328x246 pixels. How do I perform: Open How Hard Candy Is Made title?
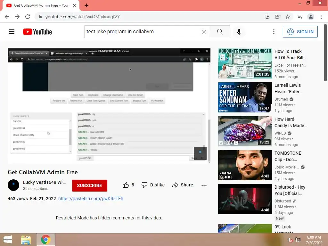(x=291, y=122)
